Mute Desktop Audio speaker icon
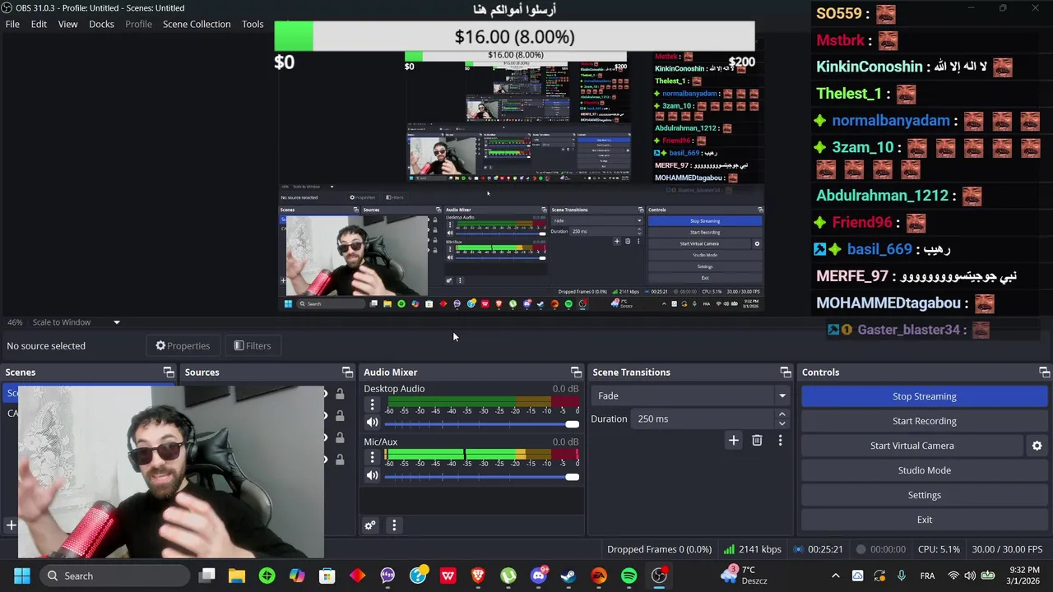1053x592 pixels. point(372,423)
